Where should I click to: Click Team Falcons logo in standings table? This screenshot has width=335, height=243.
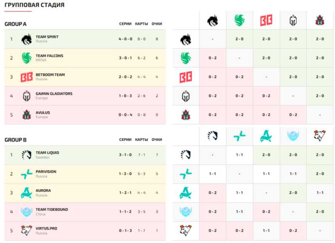coord(26,58)
